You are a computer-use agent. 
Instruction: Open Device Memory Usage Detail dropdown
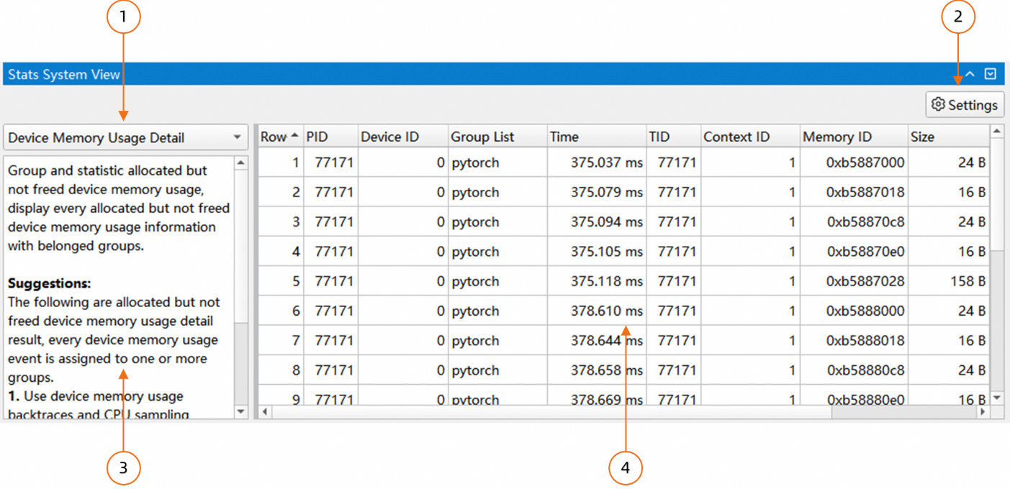[125, 137]
